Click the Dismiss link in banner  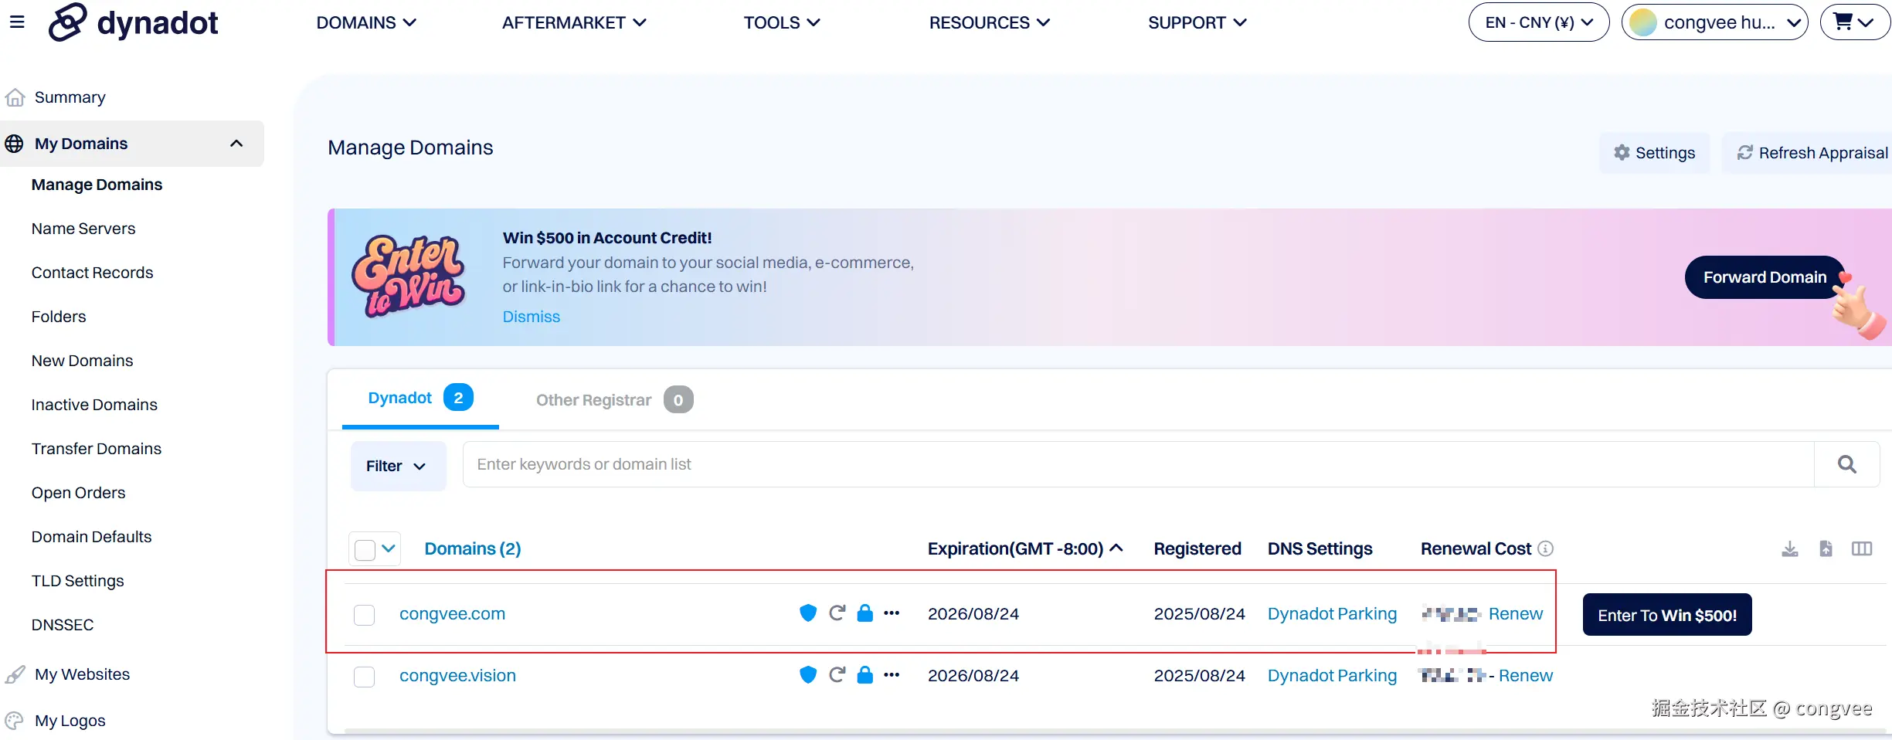531,317
